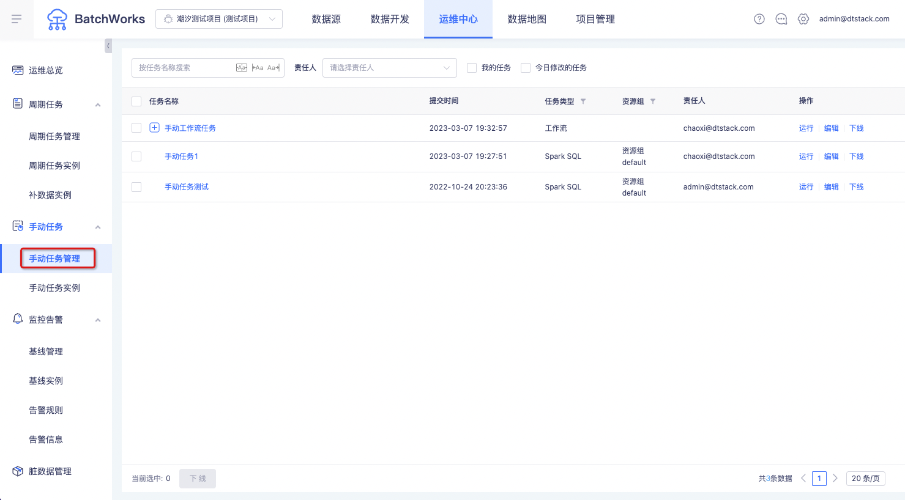The image size is (905, 500).
Task: Click timestamp 2022-10-24 20:23:36
Action: pyautogui.click(x=468, y=187)
